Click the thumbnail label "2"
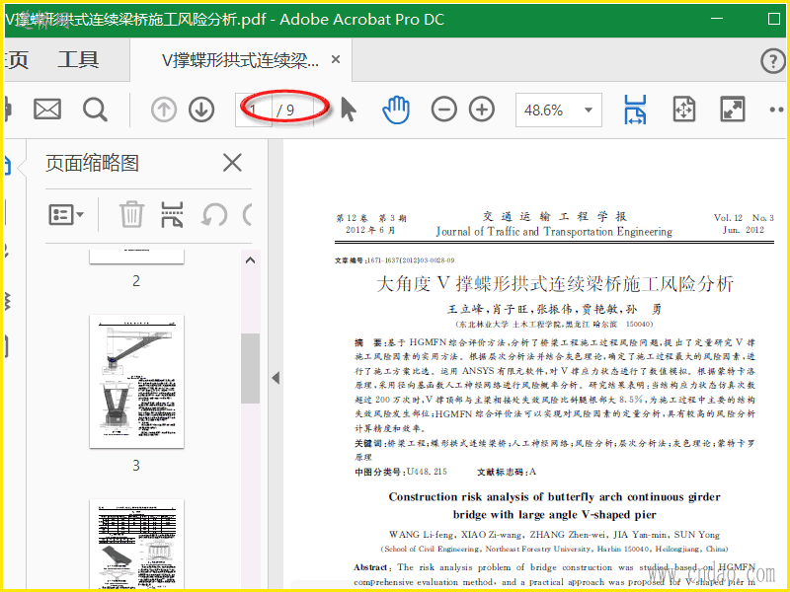790x592 pixels. (136, 281)
